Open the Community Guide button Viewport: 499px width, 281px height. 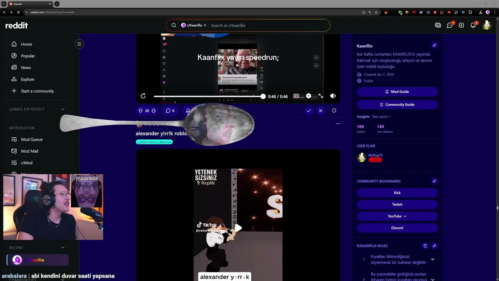click(397, 105)
